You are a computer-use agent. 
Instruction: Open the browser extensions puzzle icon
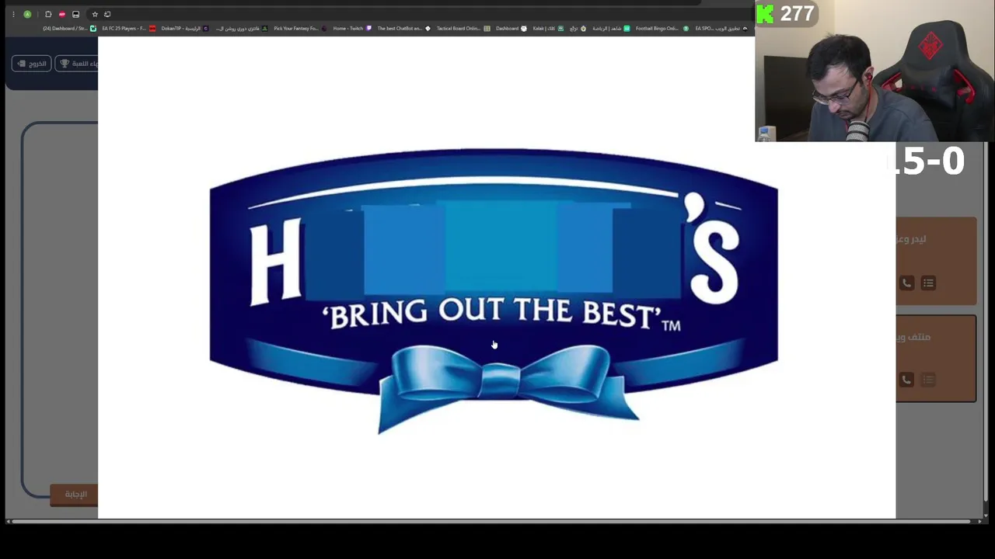(x=48, y=14)
